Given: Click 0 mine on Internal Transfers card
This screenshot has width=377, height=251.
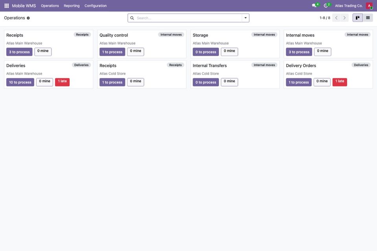Looking at the screenshot, I should tap(229, 82).
